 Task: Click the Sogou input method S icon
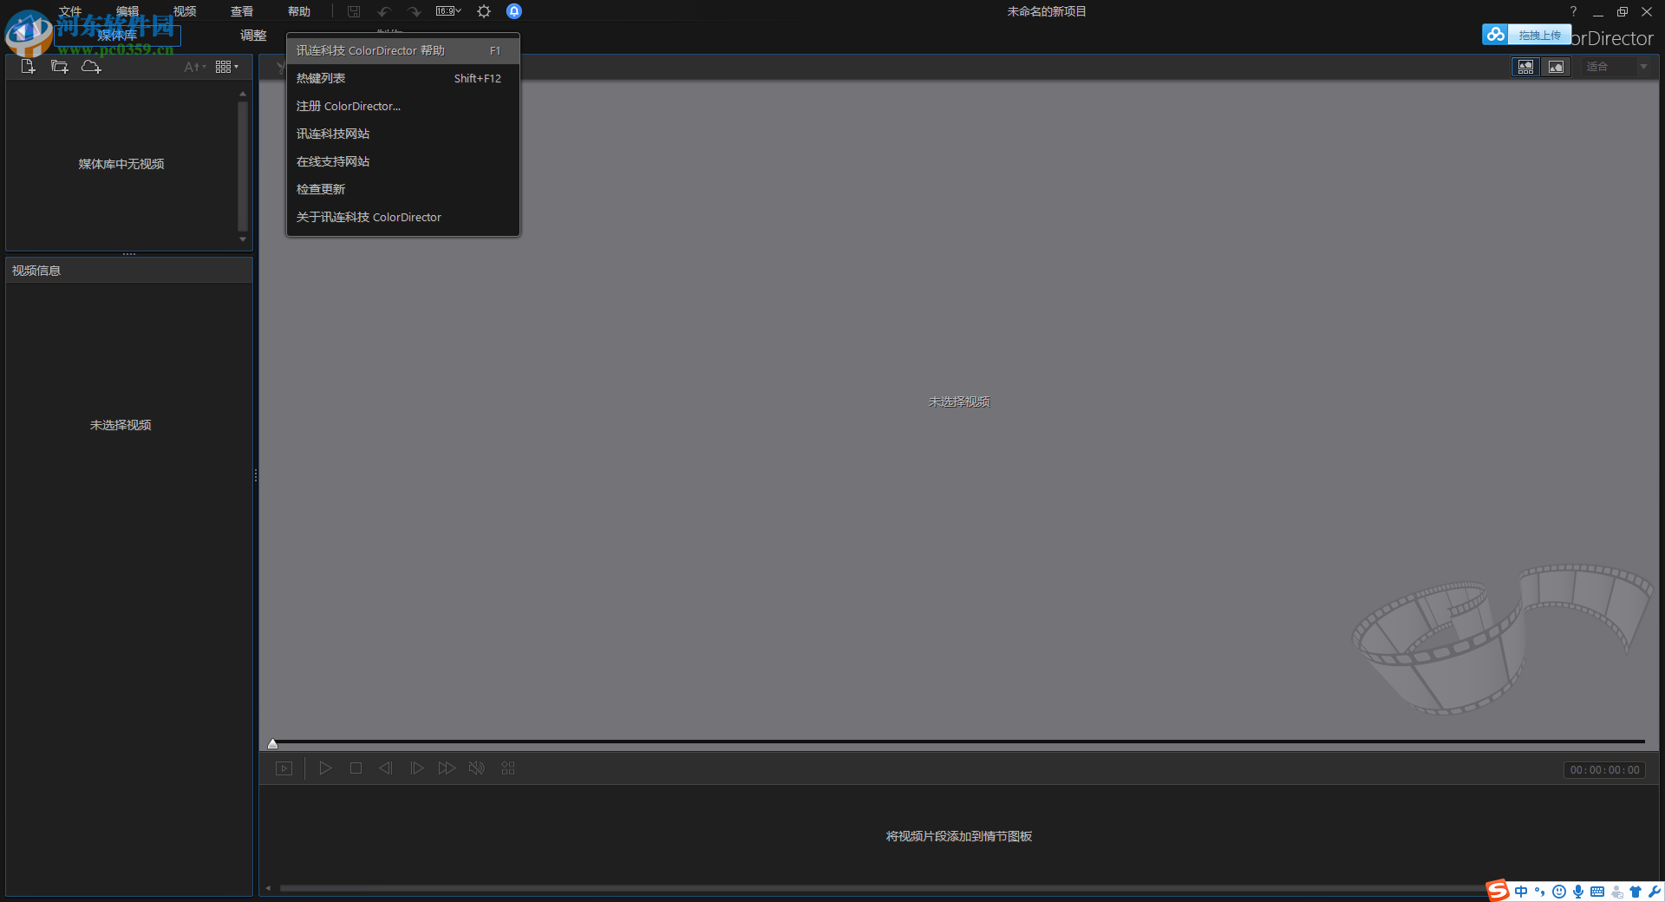point(1498,891)
